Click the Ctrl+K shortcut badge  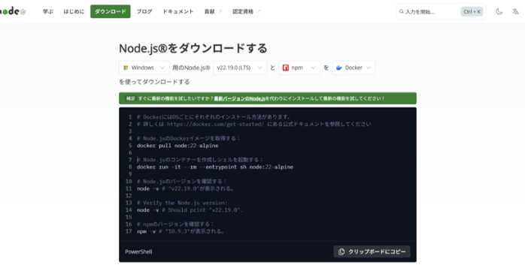[472, 12]
